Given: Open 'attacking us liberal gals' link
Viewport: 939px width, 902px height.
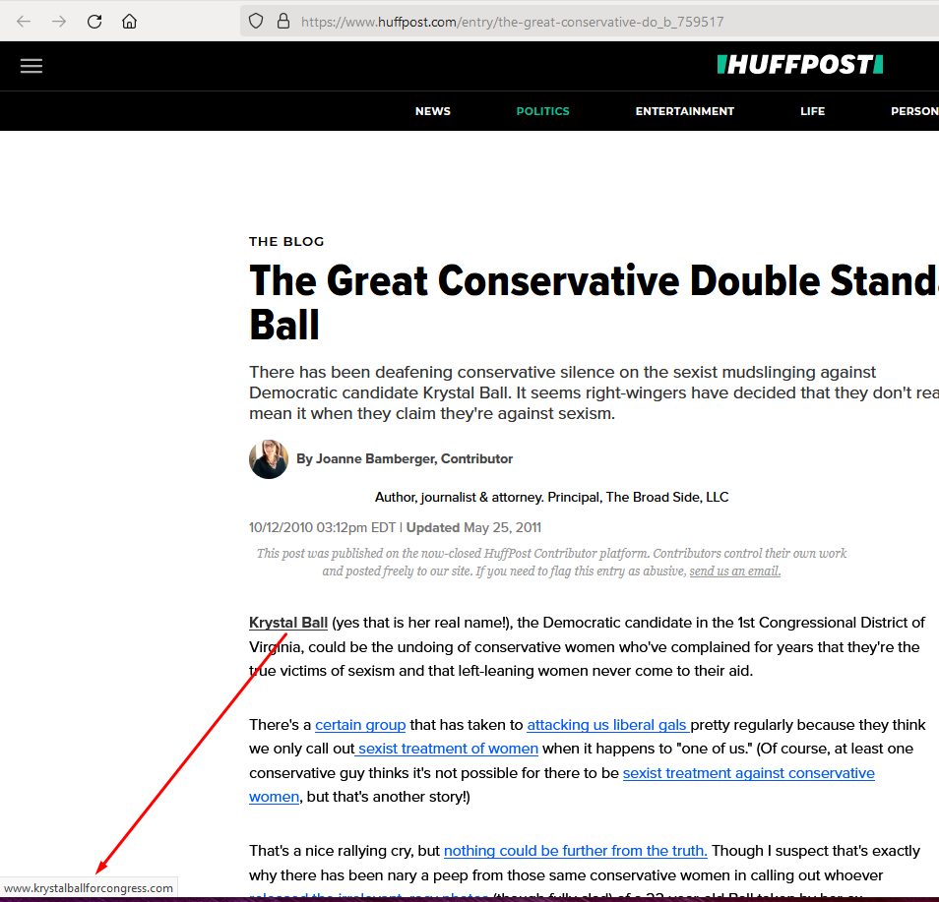Looking at the screenshot, I should [x=608, y=725].
